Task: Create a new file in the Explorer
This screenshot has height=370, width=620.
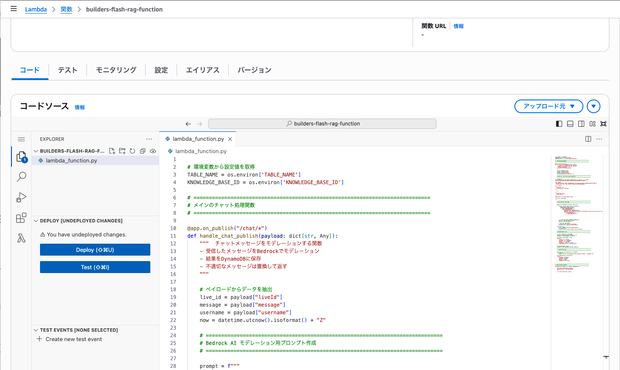Action: [x=112, y=151]
